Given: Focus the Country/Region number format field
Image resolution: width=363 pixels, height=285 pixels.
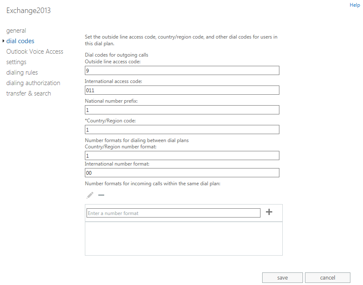Looking at the screenshot, I should [x=182, y=155].
